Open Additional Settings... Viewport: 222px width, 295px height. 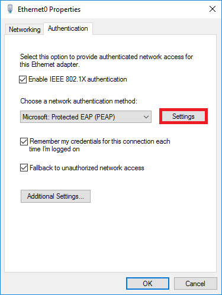(56, 196)
